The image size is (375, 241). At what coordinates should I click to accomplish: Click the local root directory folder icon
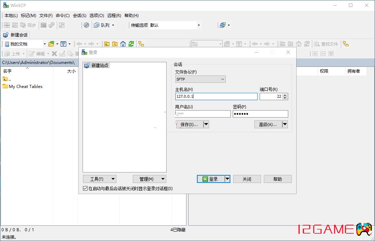point(115,44)
